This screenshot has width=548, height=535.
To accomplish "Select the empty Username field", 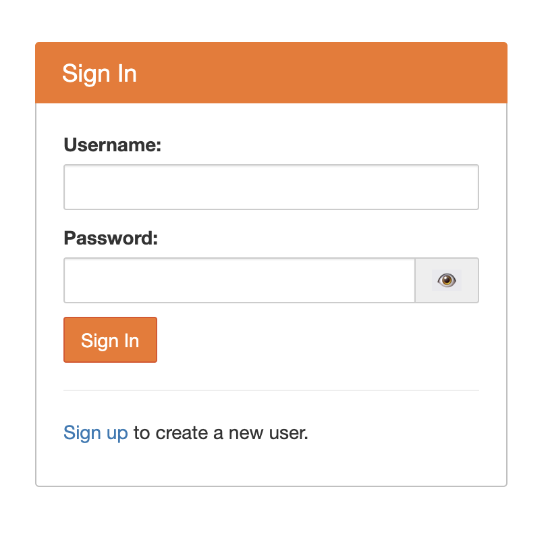I will pos(271,187).
